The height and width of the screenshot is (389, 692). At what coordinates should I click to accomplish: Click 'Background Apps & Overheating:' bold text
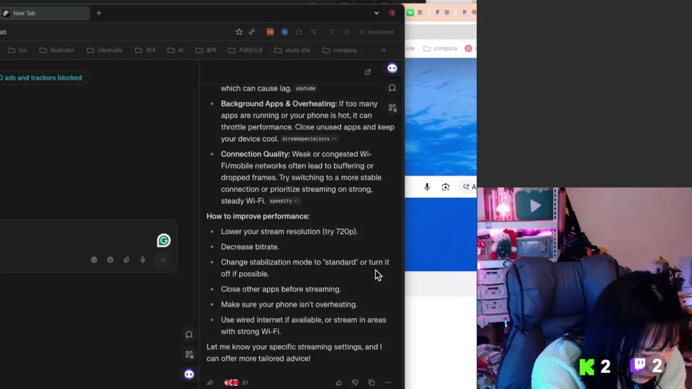pos(279,104)
